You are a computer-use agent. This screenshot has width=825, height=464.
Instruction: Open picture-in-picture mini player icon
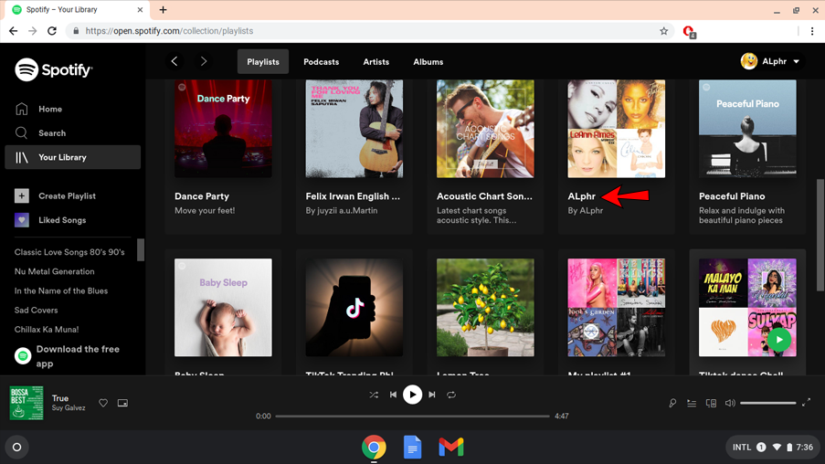click(x=122, y=403)
